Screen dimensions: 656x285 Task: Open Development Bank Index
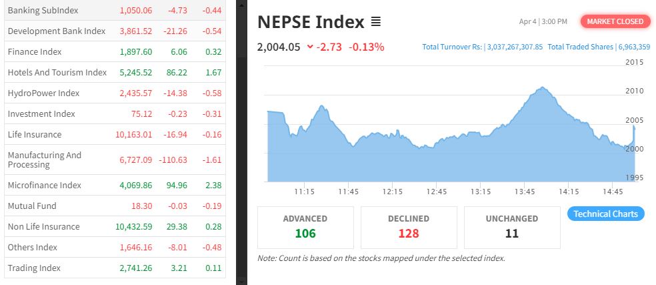click(57, 31)
